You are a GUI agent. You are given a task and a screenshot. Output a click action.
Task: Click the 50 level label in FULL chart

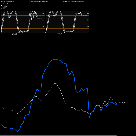coord(88,20)
